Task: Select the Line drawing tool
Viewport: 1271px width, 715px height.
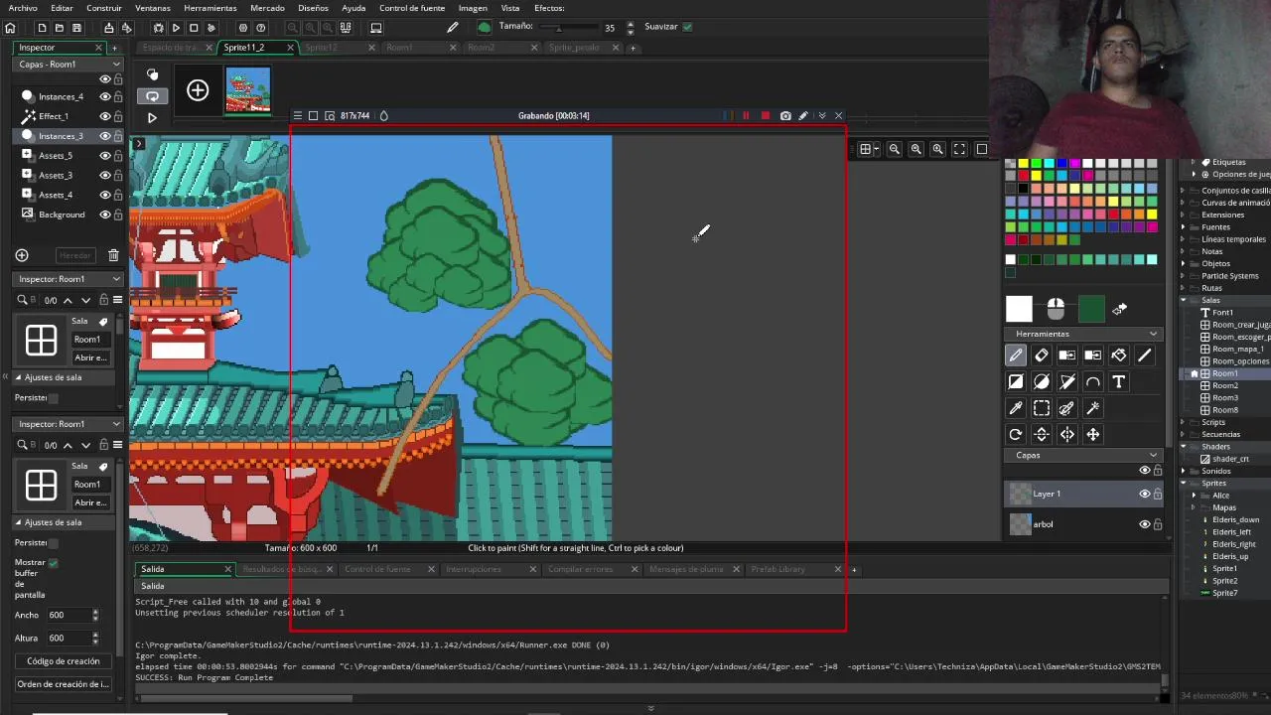Action: click(1145, 356)
